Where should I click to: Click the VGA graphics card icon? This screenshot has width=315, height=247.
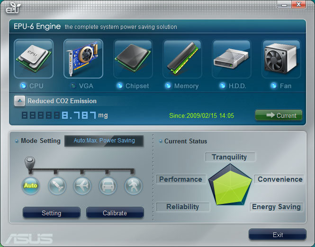point(83,59)
